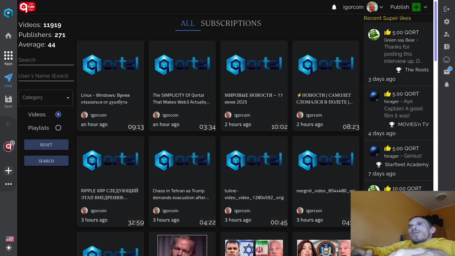
Task: Open the tuline-video_video_1280x592 video thumbnail
Action: coord(254,160)
